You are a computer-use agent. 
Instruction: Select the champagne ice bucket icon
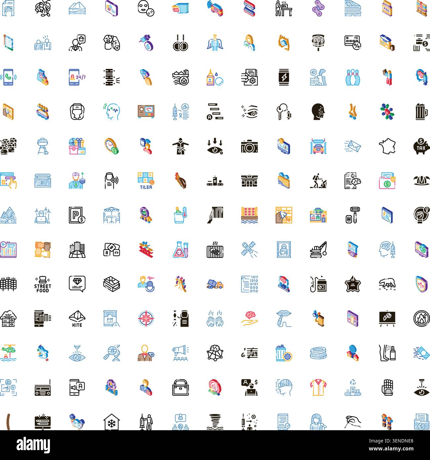181,215
